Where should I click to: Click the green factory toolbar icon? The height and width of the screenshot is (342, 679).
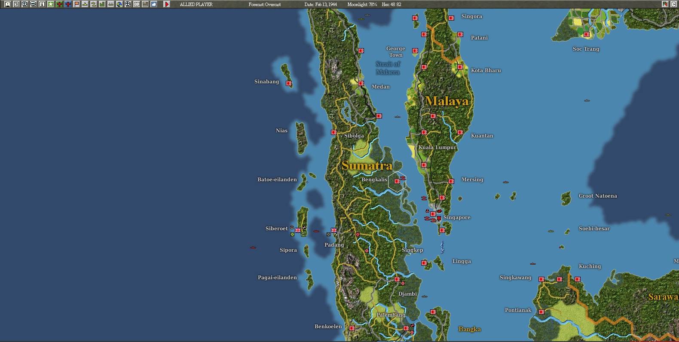[102, 4]
